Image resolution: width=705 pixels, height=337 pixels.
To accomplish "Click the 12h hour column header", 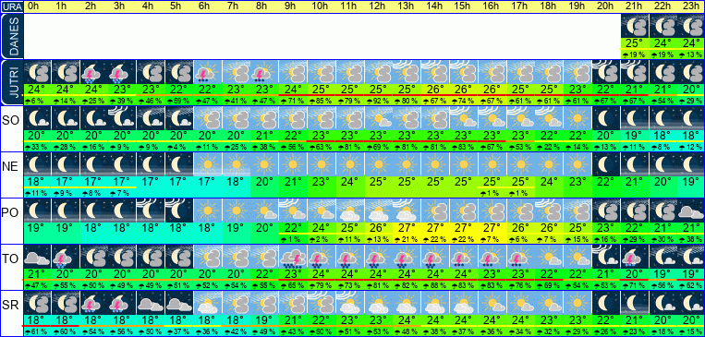I will 378,6.
